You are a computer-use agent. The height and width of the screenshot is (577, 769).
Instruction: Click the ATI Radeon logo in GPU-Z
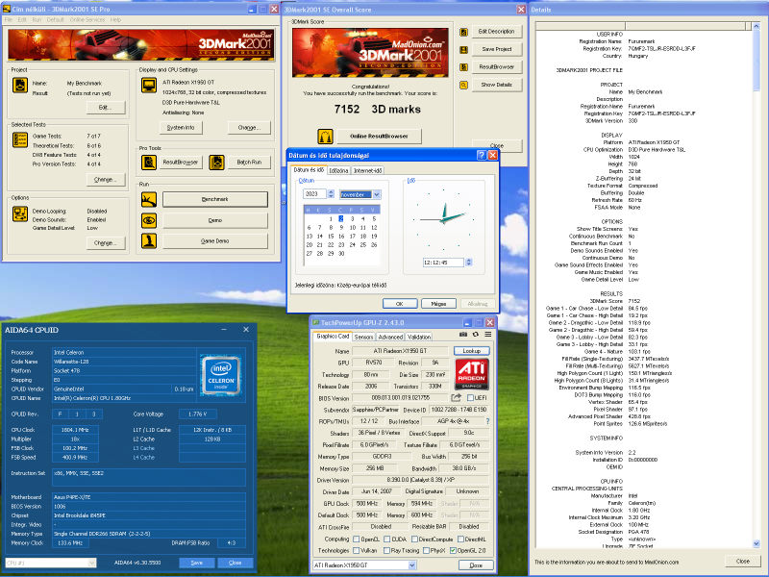coord(472,374)
